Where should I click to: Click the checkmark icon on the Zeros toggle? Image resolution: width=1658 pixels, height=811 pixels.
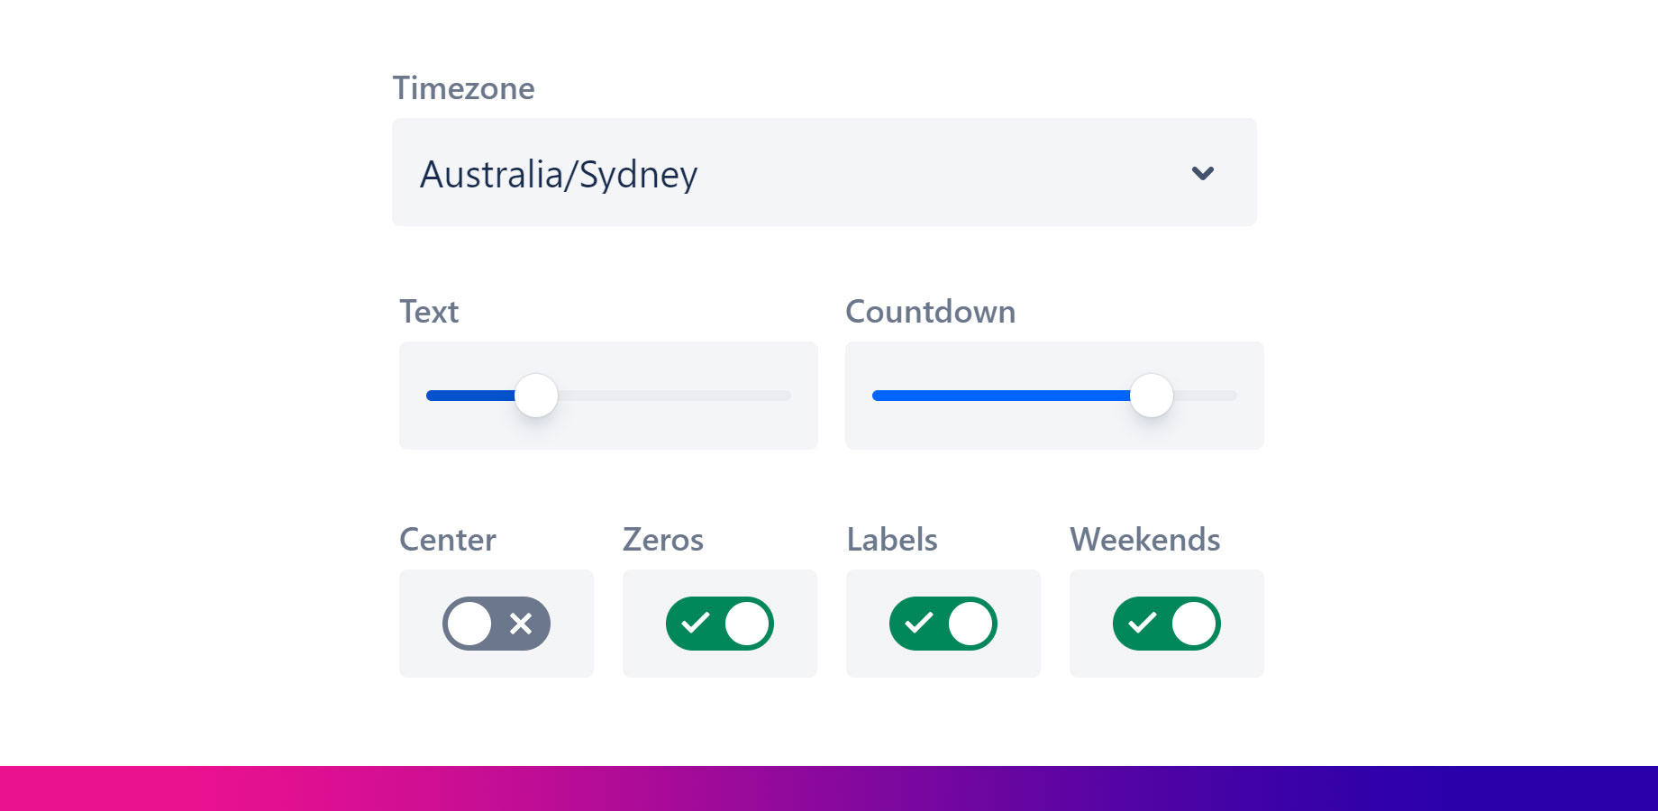pyautogui.click(x=695, y=623)
